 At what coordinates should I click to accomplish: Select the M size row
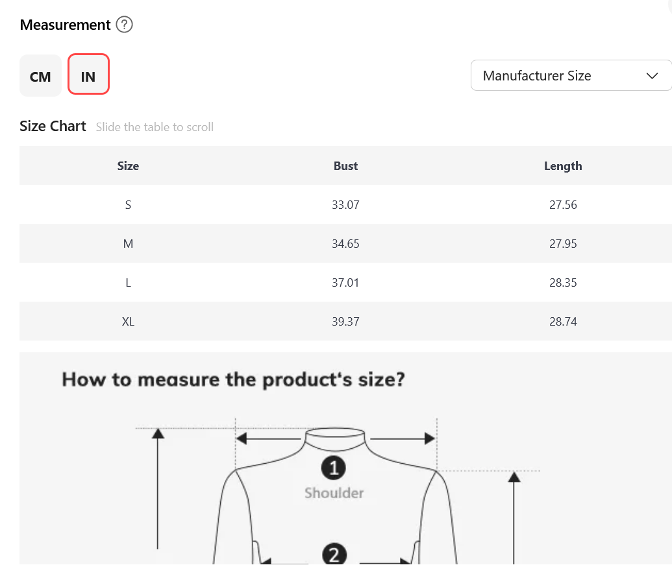(x=345, y=243)
